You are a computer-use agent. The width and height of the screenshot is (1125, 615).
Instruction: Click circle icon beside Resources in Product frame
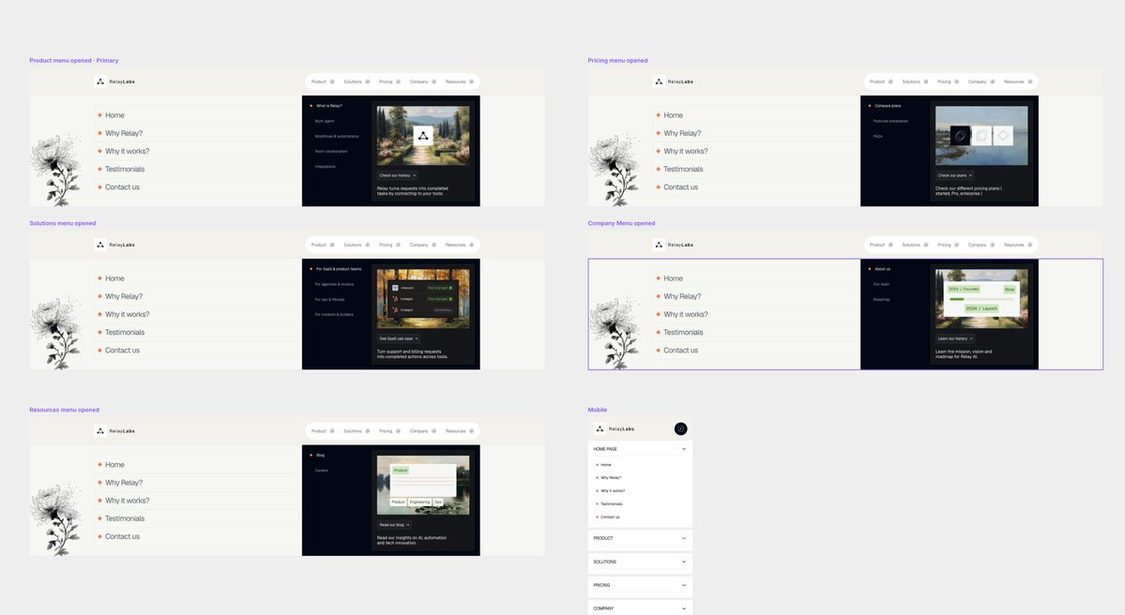(x=471, y=82)
